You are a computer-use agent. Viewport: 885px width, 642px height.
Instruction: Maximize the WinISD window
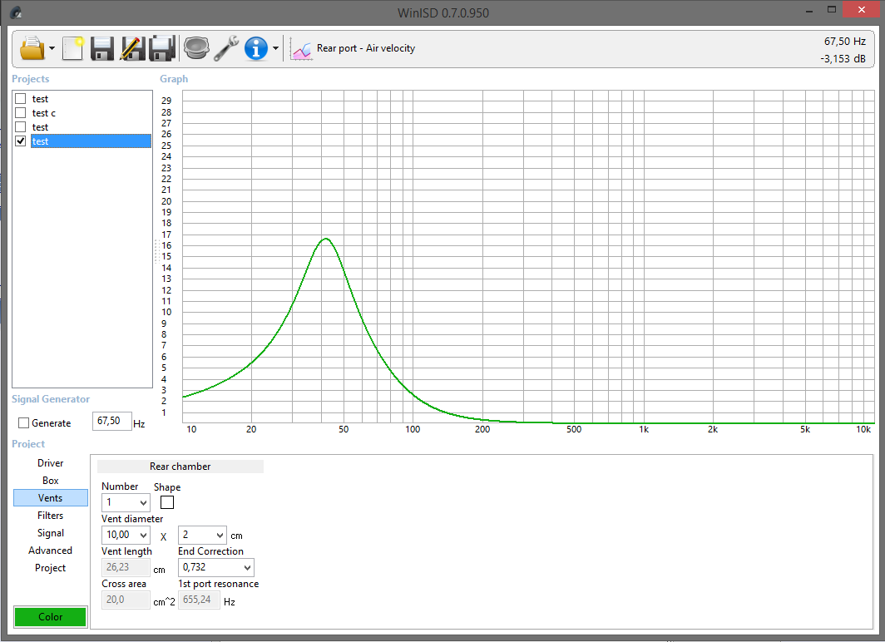pos(832,10)
